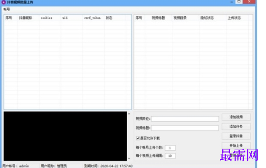Close the 抖音视频批量上传 window
Screen dimensions: 266x168
tap(249, 2)
